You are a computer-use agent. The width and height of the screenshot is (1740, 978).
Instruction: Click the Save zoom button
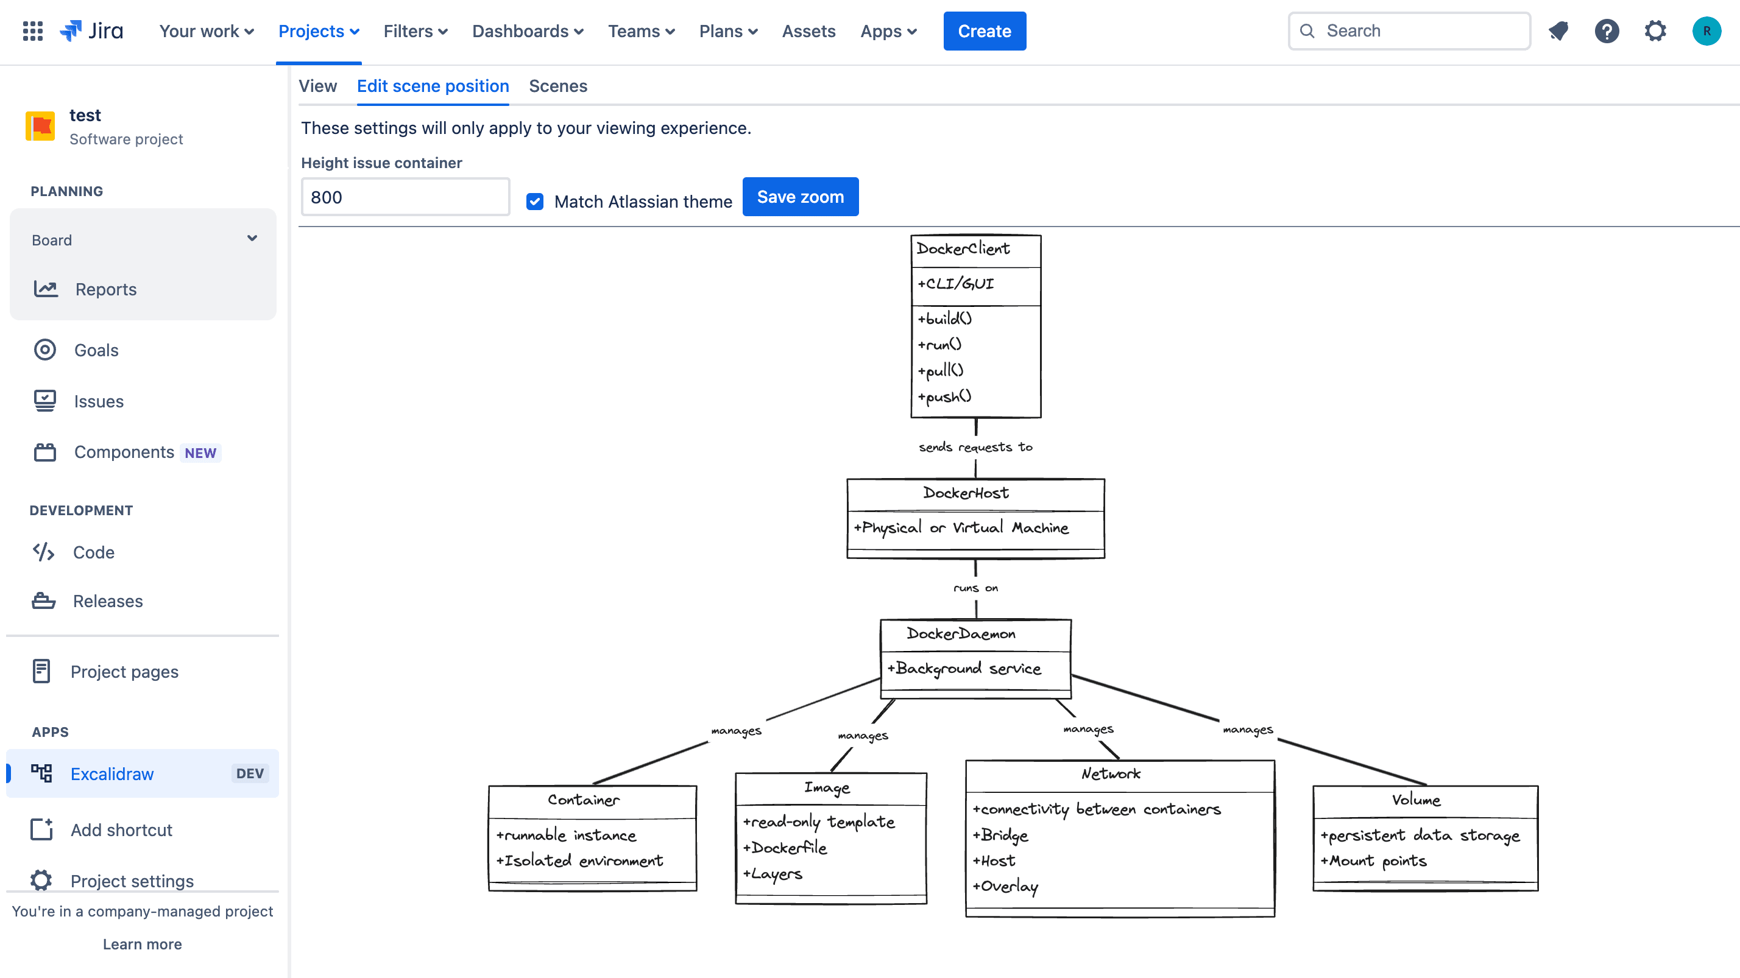(801, 197)
